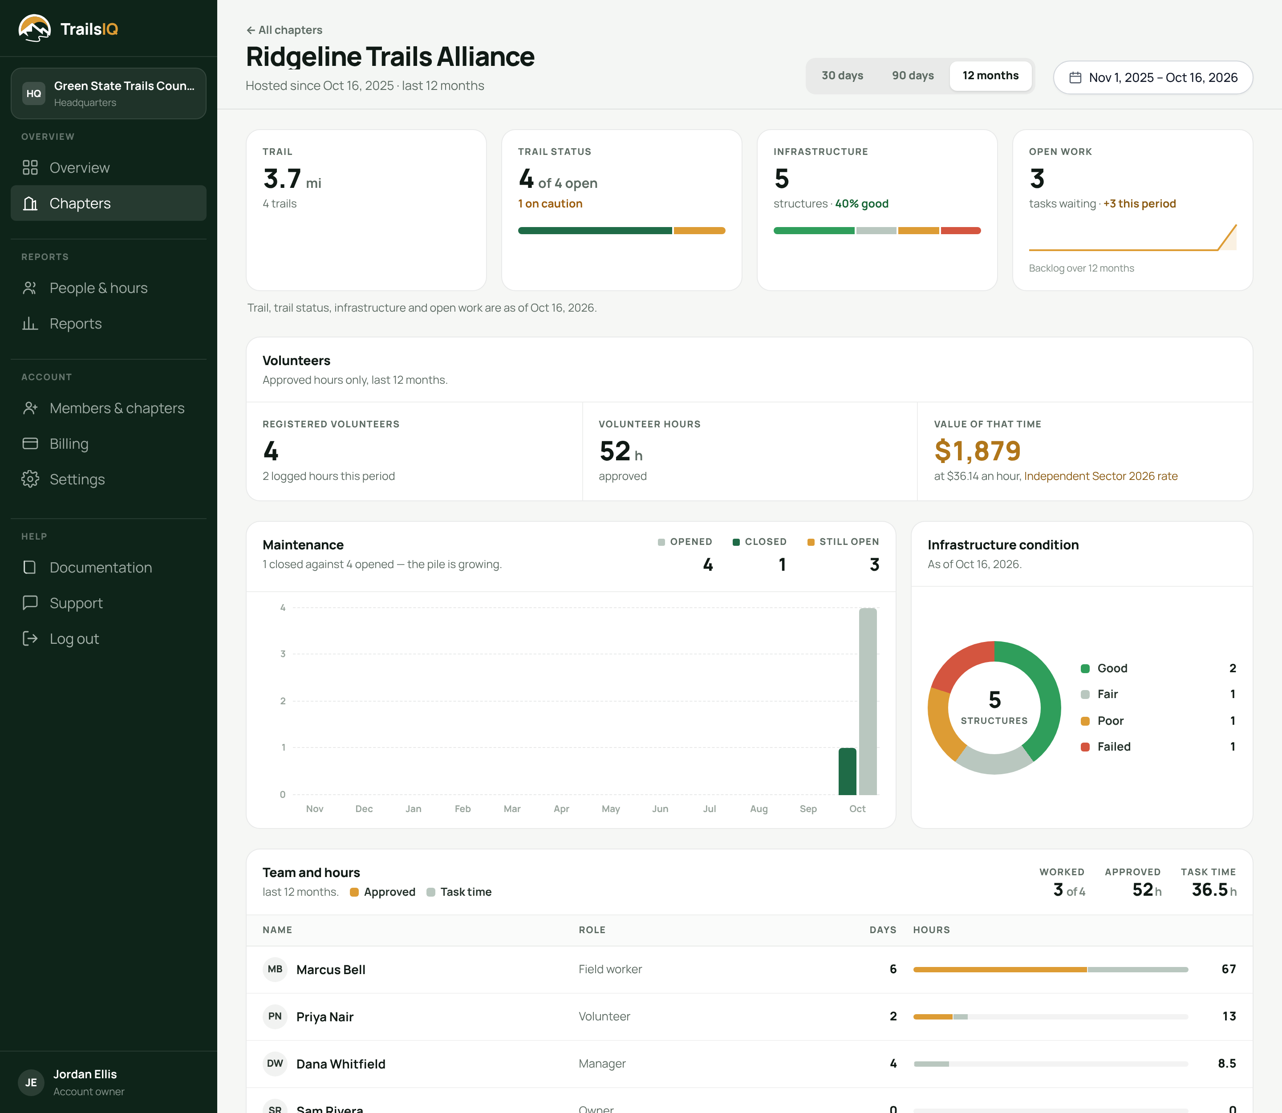Open Billing via the card icon

(x=30, y=443)
